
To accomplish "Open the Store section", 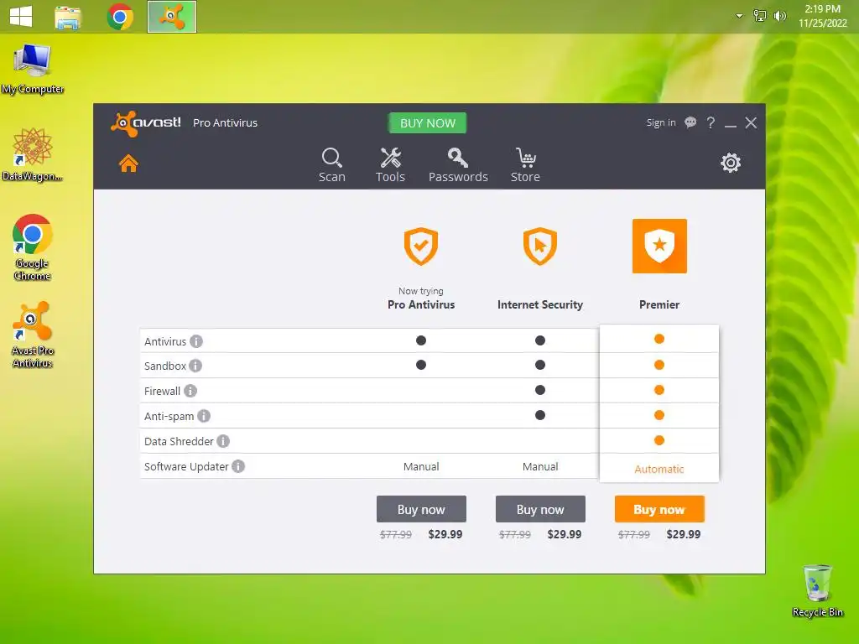I will (x=525, y=165).
